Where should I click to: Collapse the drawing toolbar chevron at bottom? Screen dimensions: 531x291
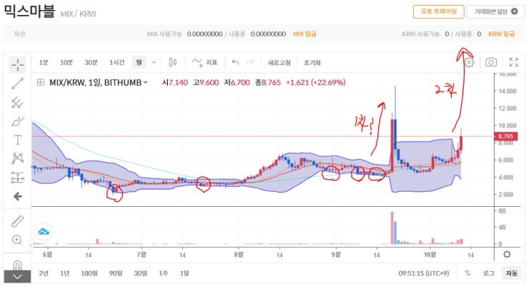[x=17, y=277]
